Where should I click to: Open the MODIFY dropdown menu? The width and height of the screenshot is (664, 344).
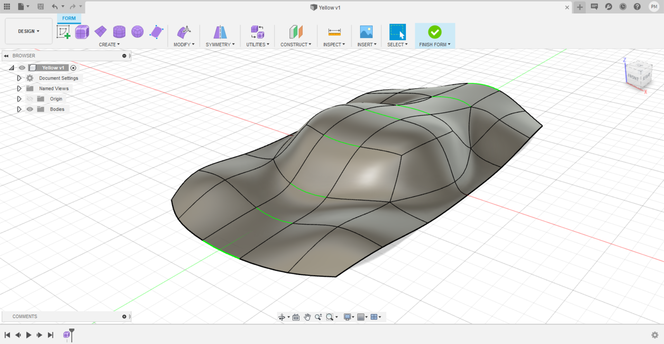(184, 45)
